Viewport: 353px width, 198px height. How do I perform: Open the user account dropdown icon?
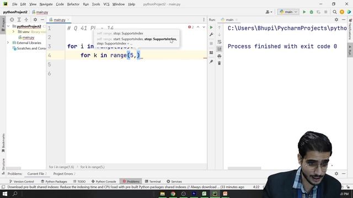click(269, 12)
